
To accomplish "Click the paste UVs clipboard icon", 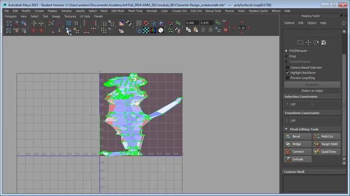I will pos(196,30).
